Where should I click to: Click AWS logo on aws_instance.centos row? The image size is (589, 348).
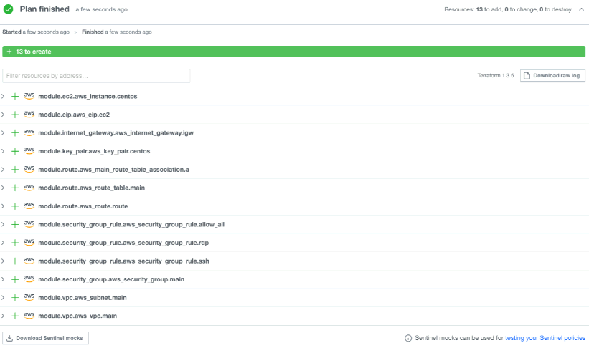click(x=29, y=97)
